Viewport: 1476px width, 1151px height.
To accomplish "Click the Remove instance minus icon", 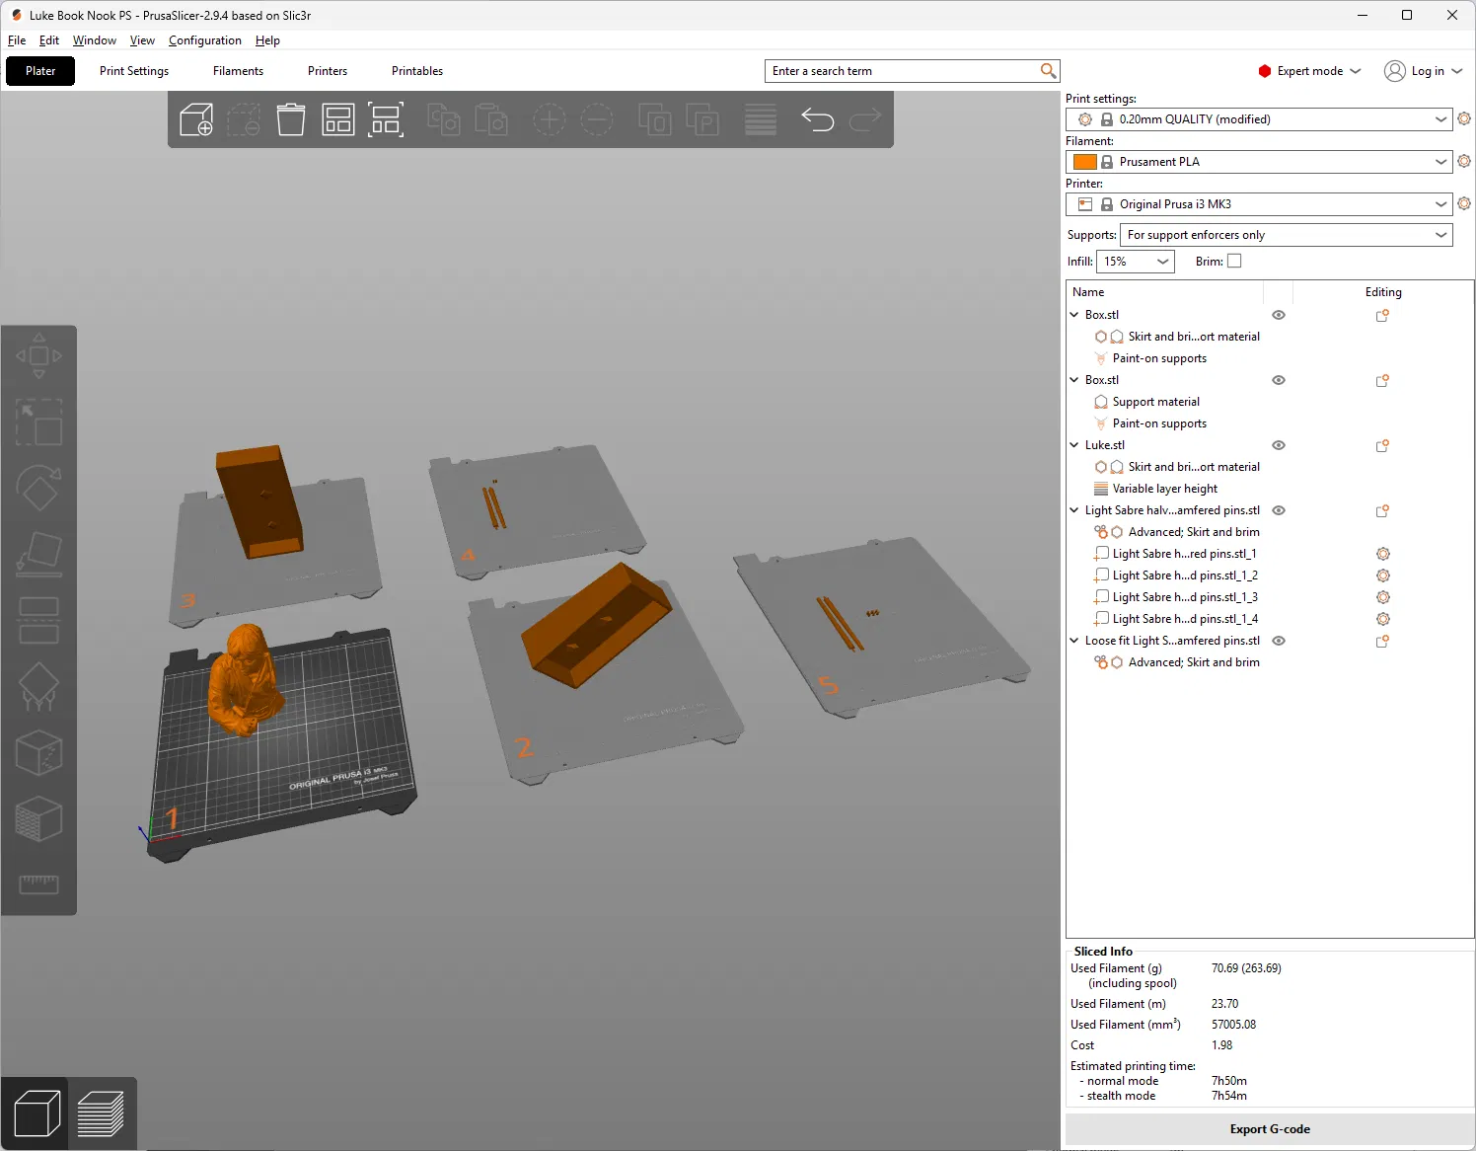I will coord(597,119).
